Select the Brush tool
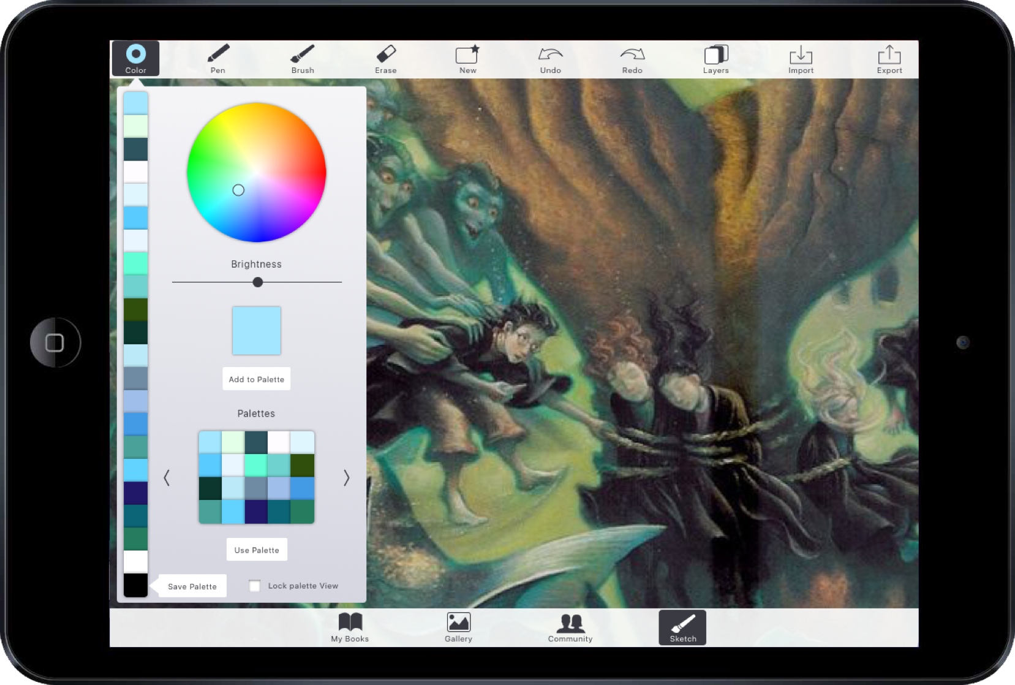The image size is (1015, 685). (303, 59)
